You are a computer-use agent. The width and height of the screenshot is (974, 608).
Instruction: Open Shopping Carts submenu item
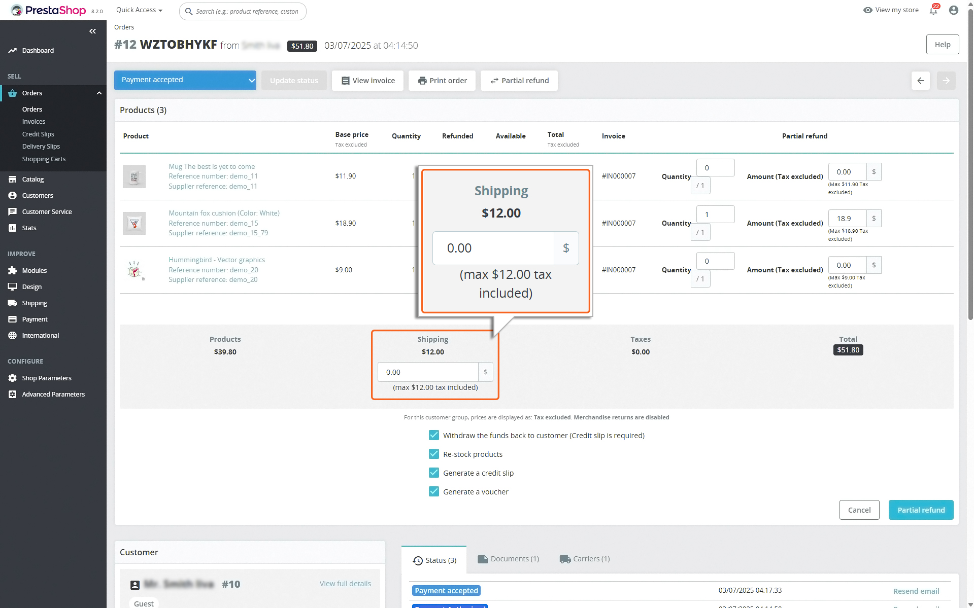[x=44, y=159]
